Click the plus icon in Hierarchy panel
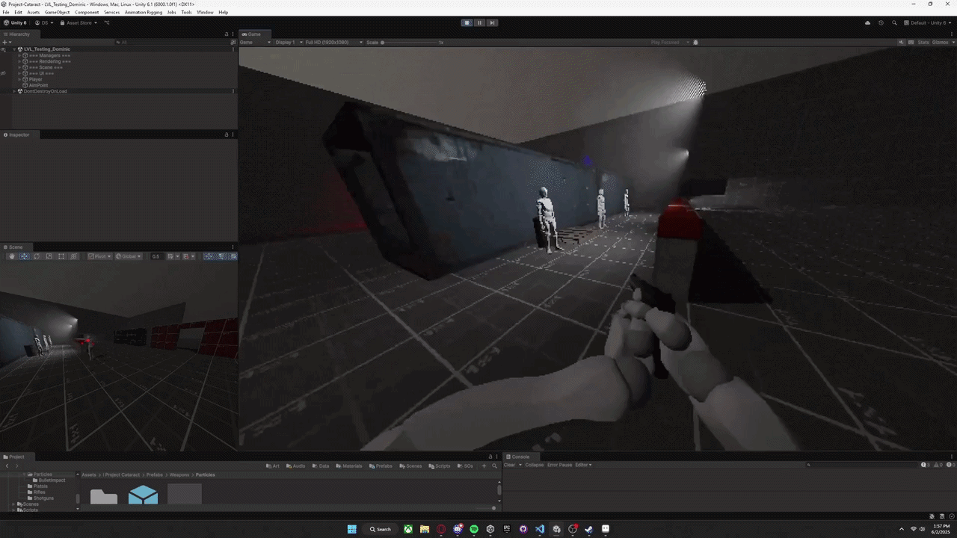Image resolution: width=957 pixels, height=538 pixels. coord(5,43)
